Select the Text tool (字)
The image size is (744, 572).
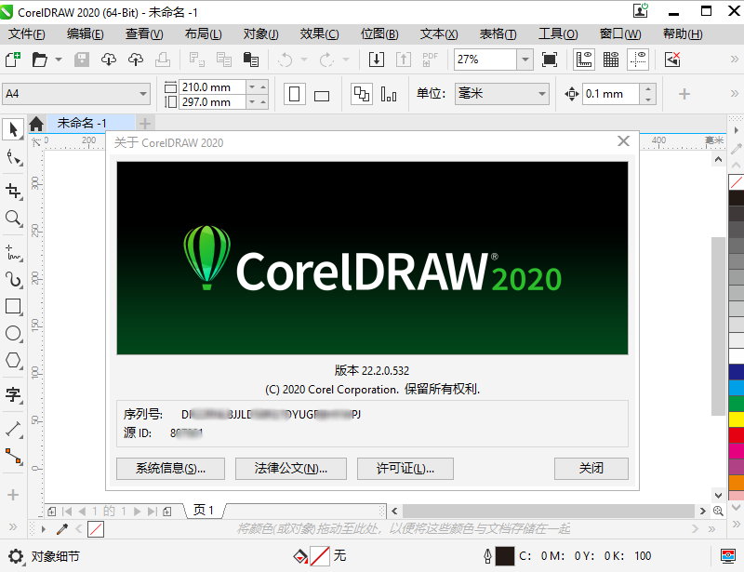pos(13,394)
